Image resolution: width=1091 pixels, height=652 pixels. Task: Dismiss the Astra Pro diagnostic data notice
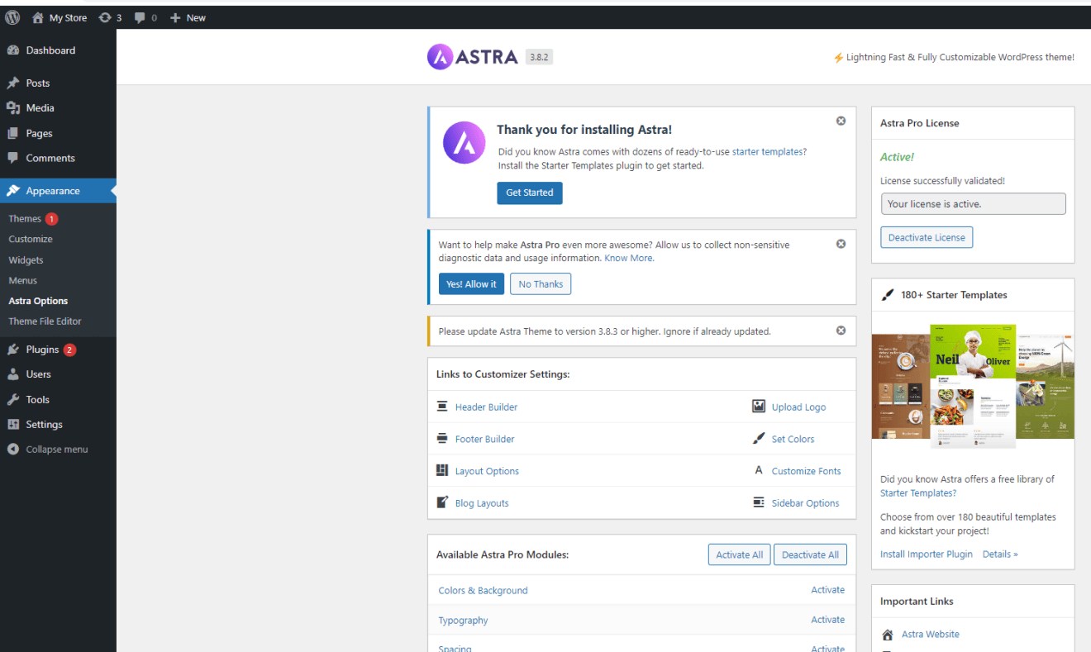point(841,244)
